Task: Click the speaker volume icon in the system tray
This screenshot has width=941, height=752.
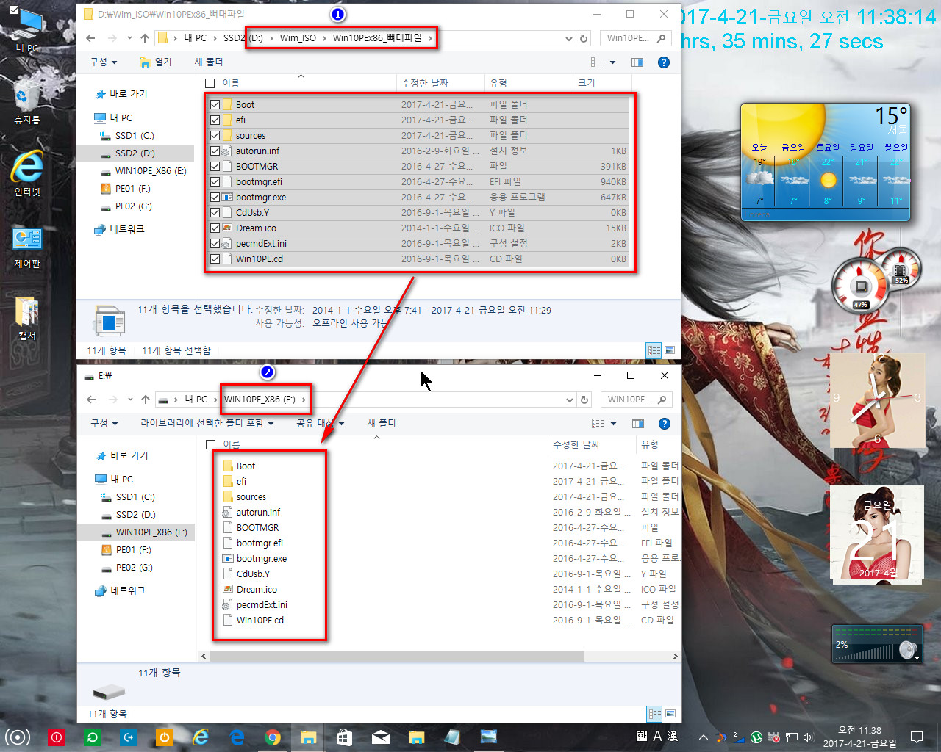Action: [x=809, y=737]
